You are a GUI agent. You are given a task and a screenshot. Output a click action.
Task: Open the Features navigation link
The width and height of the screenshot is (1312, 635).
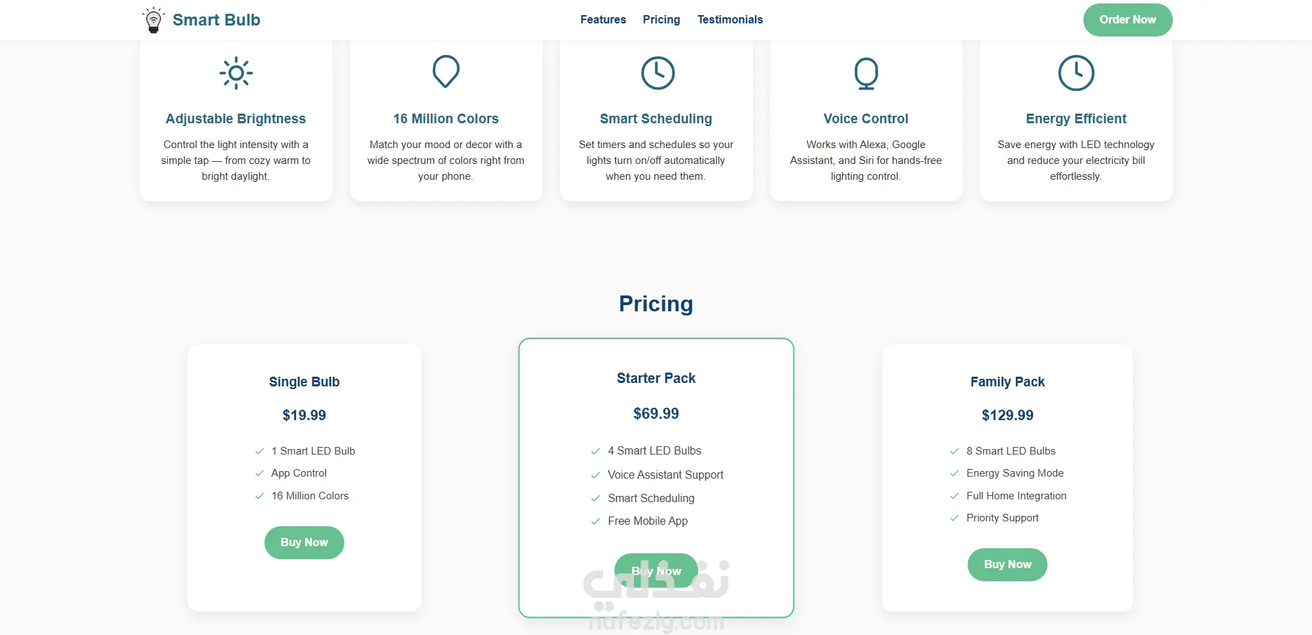(603, 20)
